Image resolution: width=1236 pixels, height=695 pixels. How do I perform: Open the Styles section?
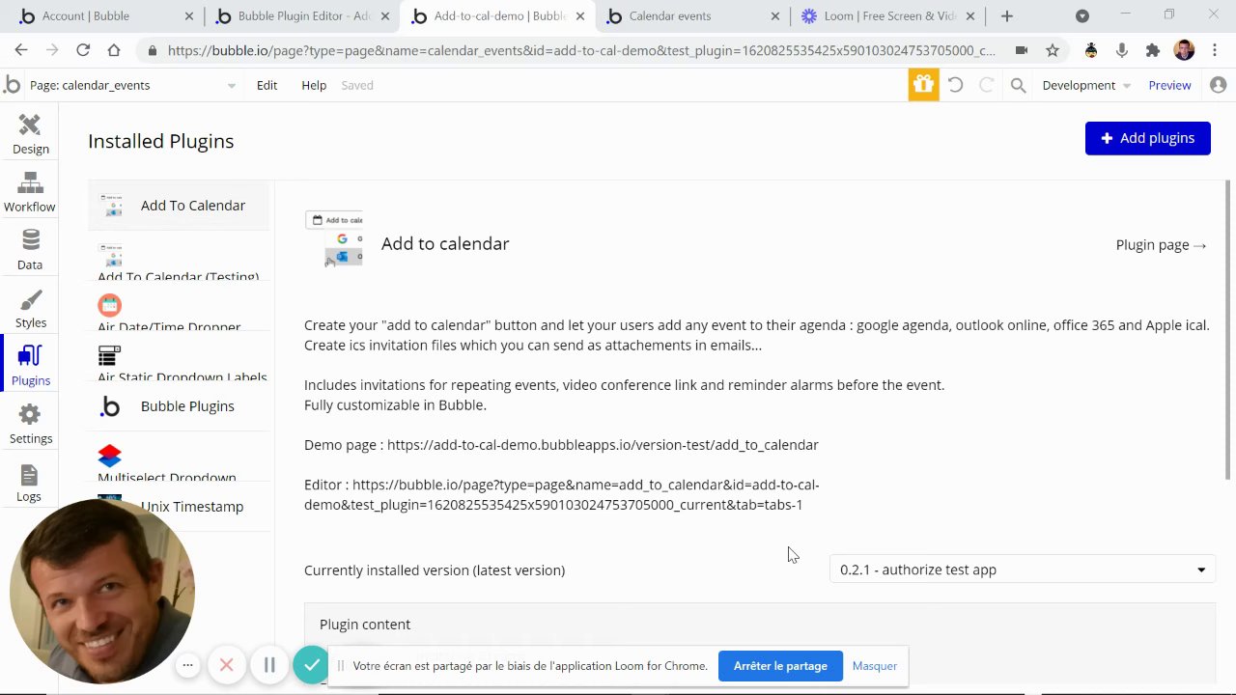[30, 308]
